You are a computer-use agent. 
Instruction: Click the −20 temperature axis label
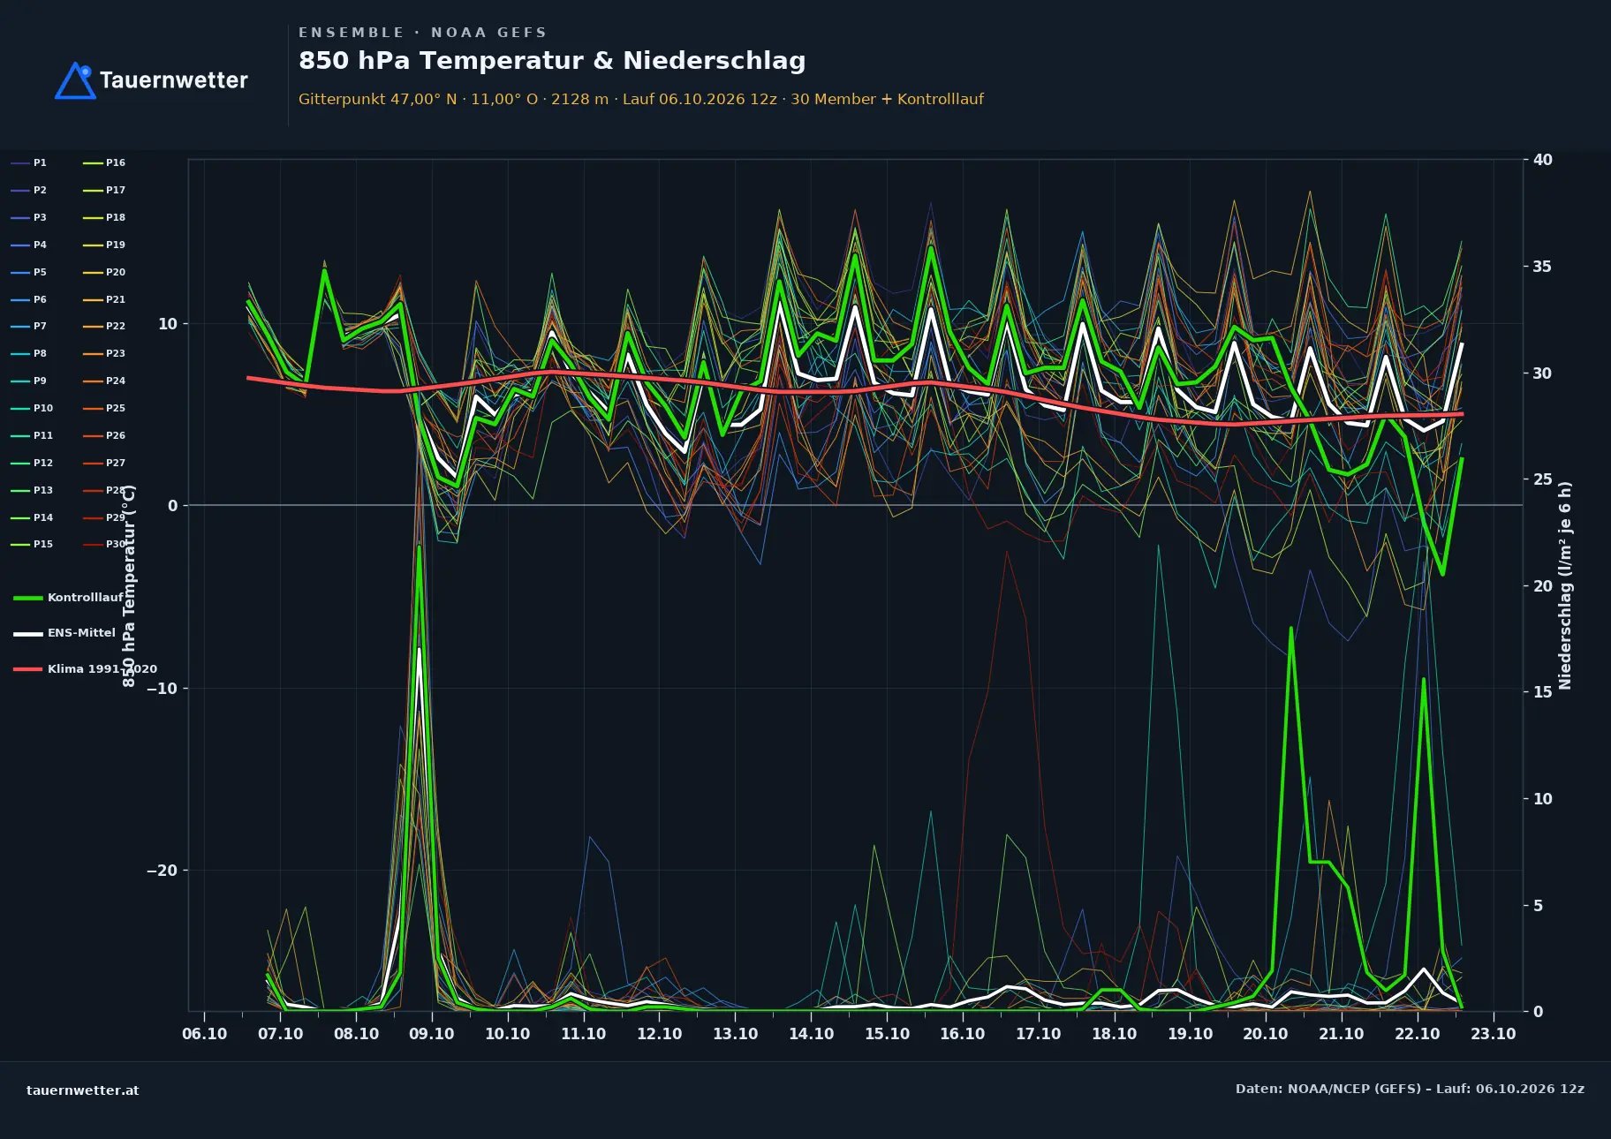coord(162,871)
